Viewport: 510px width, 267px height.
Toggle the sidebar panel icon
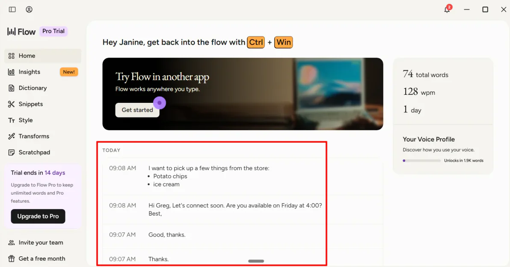pos(12,9)
